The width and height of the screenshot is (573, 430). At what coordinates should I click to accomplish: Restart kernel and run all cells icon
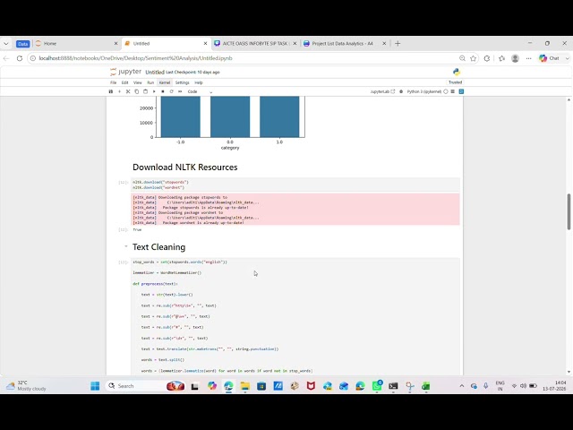[x=180, y=91]
